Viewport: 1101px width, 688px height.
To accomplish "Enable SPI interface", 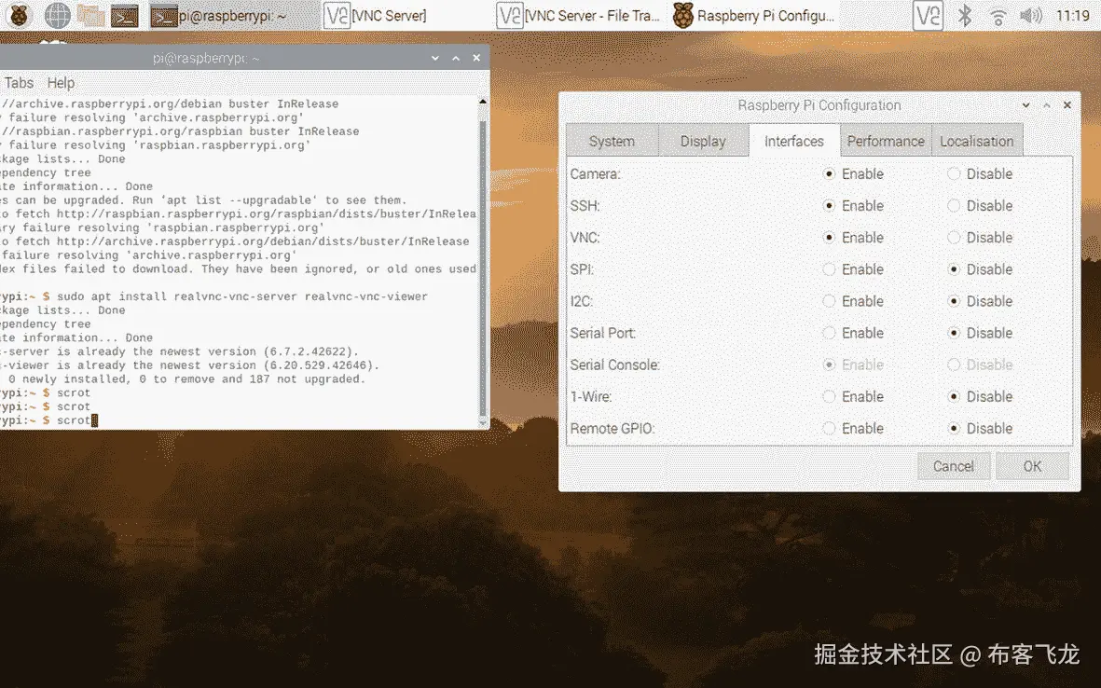I will click(830, 268).
